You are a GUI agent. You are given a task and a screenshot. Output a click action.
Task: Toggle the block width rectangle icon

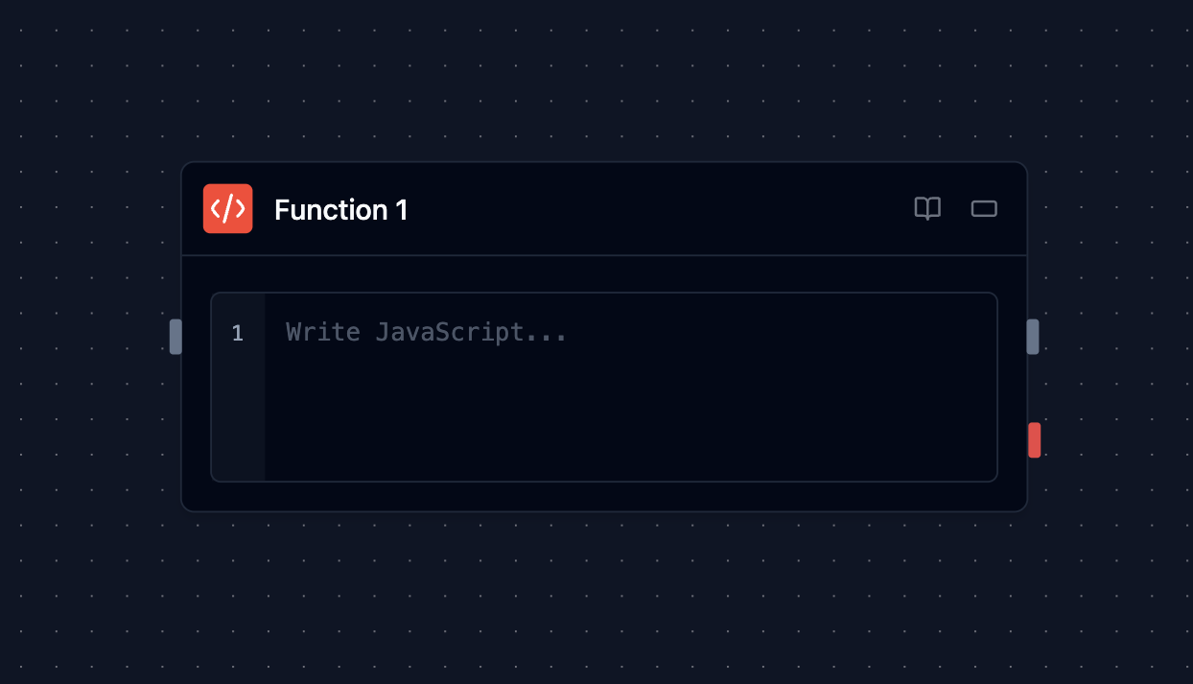[984, 208]
